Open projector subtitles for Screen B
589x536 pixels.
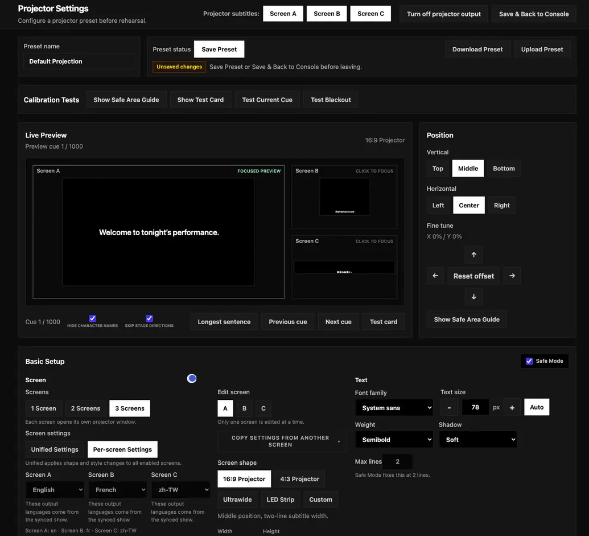[x=327, y=14]
